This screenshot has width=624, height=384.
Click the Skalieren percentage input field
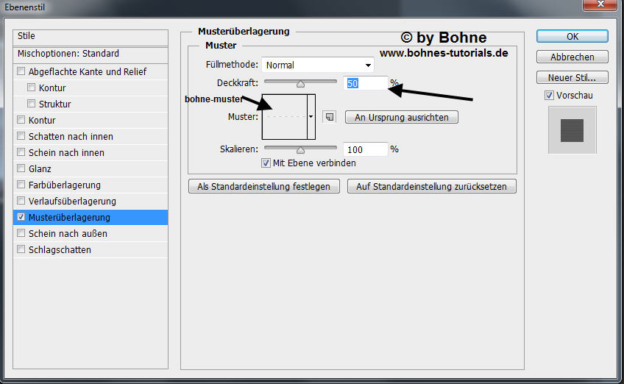365,149
